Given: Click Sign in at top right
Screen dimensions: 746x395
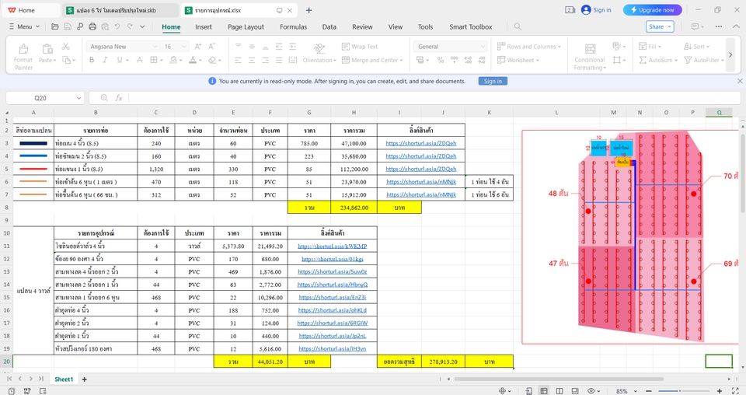Looking at the screenshot, I should [x=597, y=10].
